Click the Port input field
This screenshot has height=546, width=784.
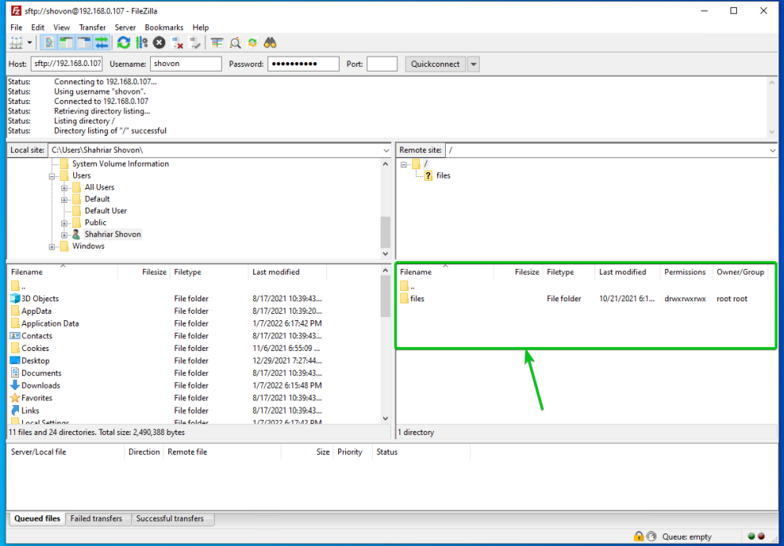382,65
